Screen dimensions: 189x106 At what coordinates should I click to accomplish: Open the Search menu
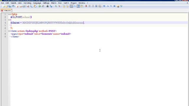[13, 3]
